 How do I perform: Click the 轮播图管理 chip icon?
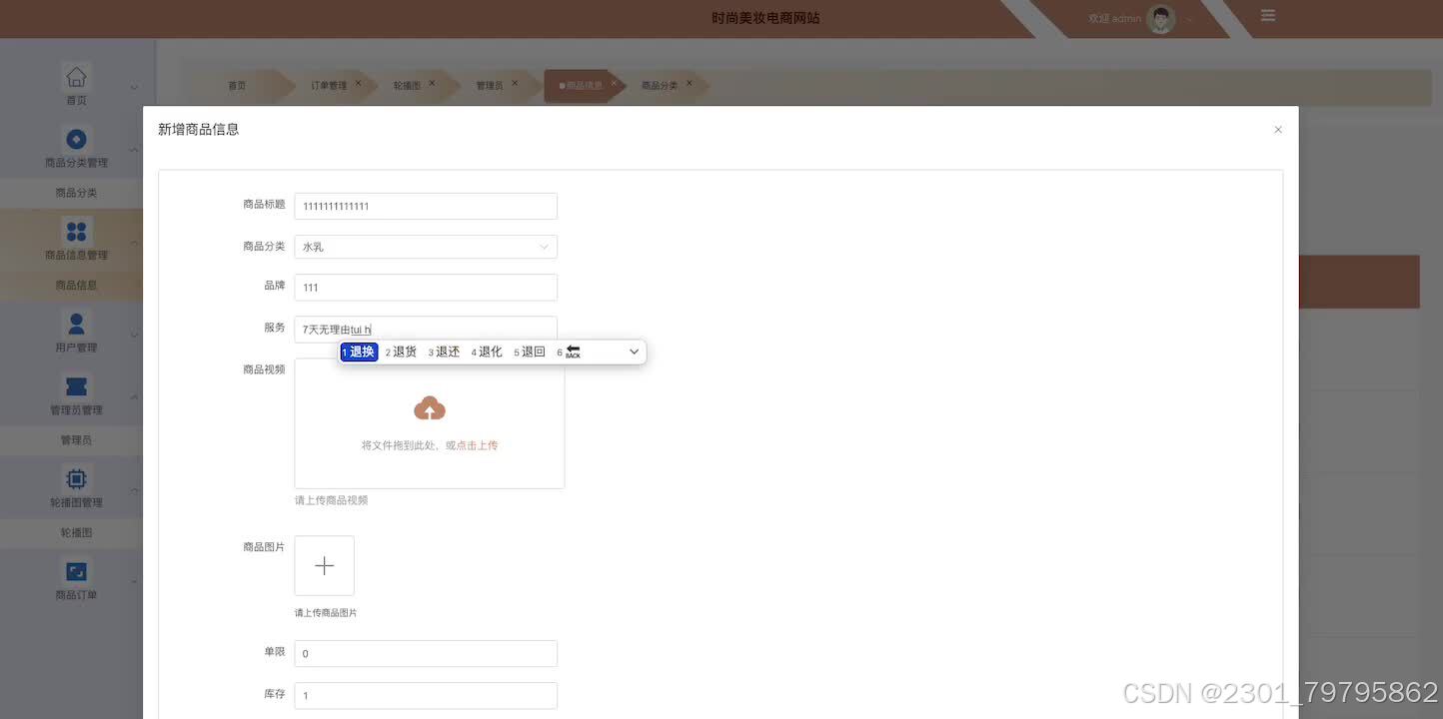[76, 478]
